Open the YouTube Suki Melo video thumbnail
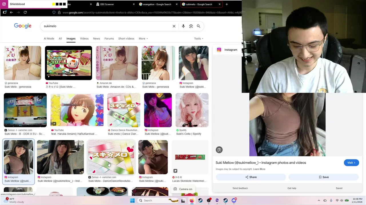The image size is (366, 205). coord(69,63)
